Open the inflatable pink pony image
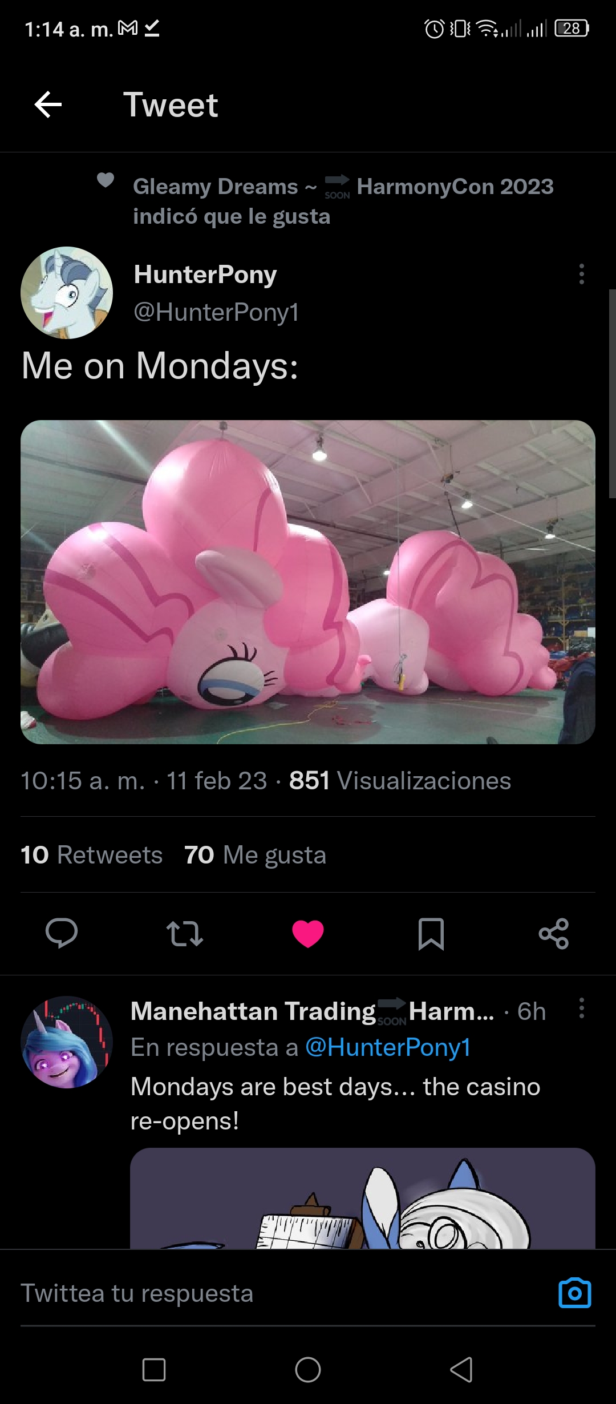Image resolution: width=616 pixels, height=1404 pixels. 308,582
